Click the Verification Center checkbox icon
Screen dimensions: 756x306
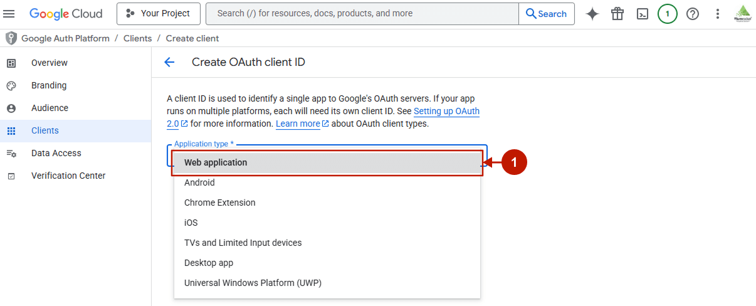click(11, 176)
